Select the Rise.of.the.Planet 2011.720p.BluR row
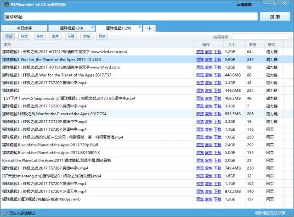Screen dimensions: 294x217 point(147,145)
